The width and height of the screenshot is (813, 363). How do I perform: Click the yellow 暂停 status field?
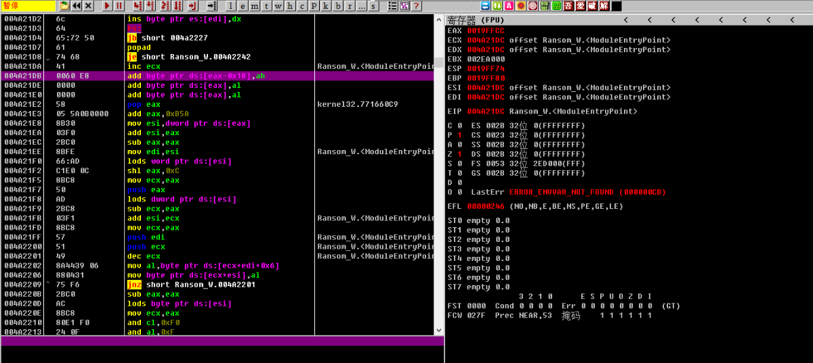point(27,6)
